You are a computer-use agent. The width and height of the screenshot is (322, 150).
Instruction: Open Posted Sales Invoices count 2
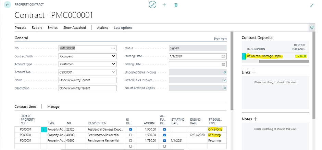coord(198,80)
